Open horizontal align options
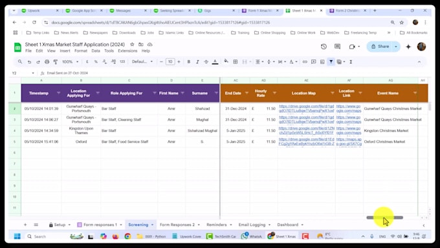The height and width of the screenshot is (248, 440). click(259, 62)
